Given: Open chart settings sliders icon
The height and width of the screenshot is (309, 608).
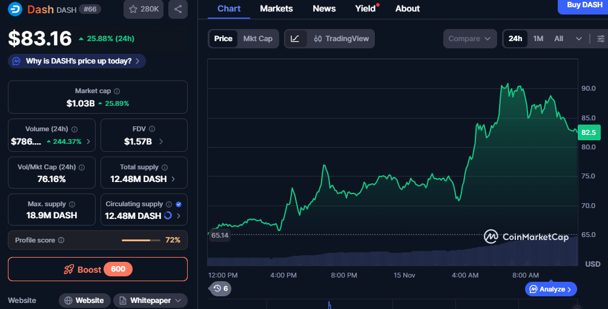Looking at the screenshot, I should (x=601, y=39).
